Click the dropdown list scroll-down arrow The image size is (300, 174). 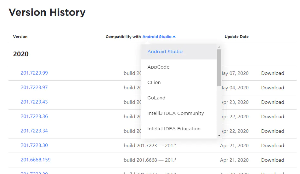pos(219,135)
